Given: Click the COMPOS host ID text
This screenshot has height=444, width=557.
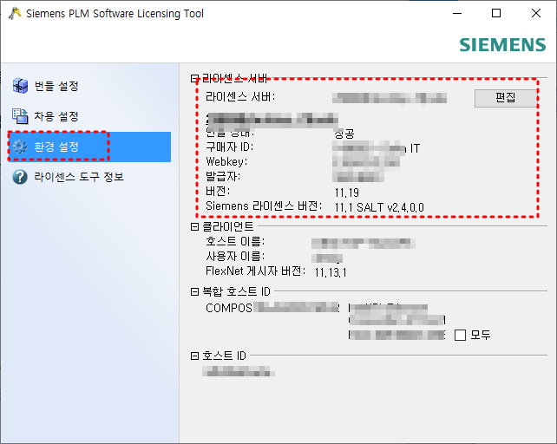Looking at the screenshot, I should point(229,308).
